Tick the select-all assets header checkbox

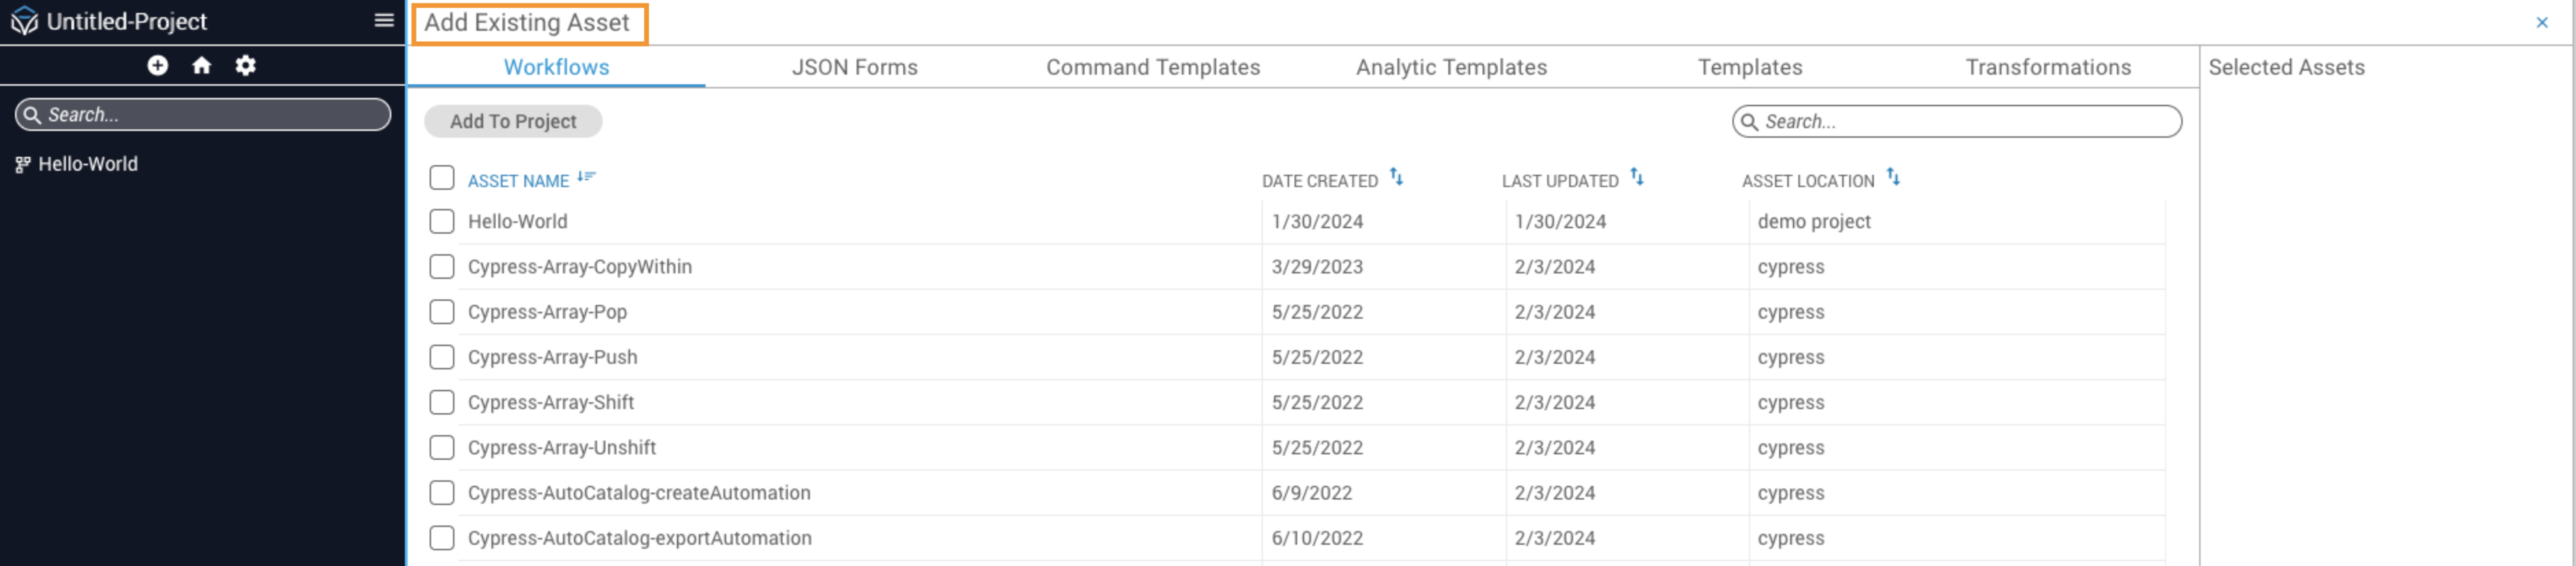tap(441, 177)
